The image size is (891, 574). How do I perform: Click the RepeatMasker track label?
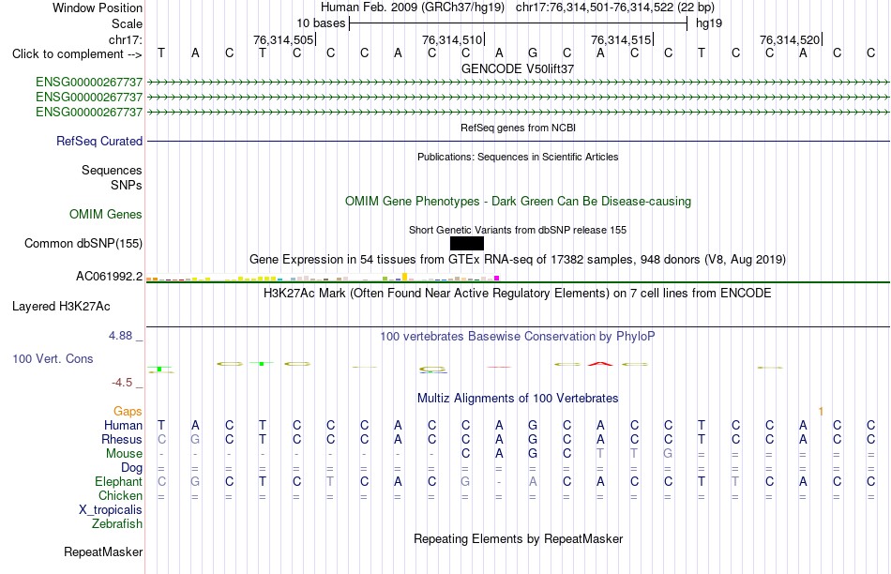(x=103, y=551)
